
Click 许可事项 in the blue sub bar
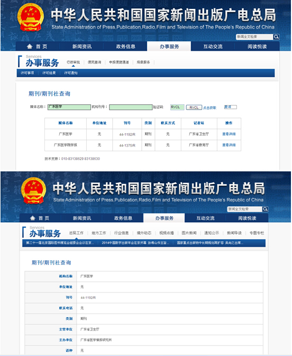click(x=28, y=73)
